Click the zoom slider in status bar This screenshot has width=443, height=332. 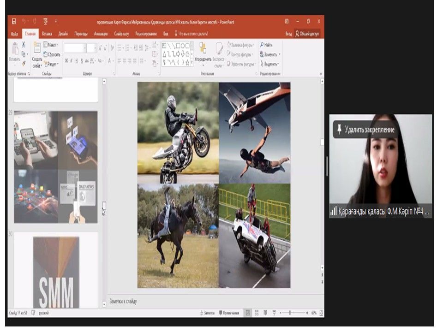pyautogui.click(x=290, y=313)
